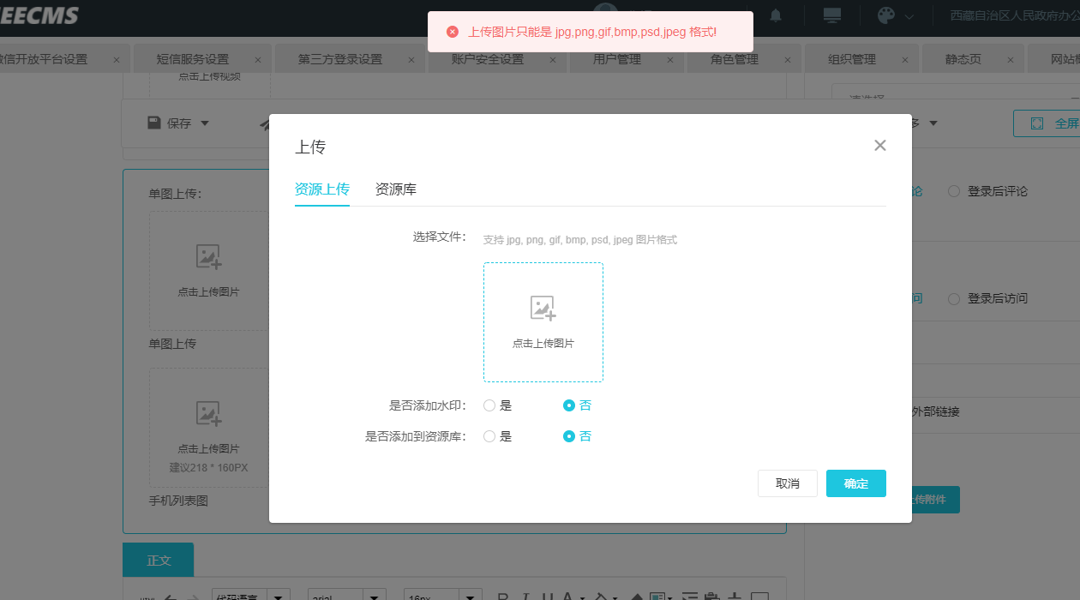Switch to the 资源上传 tab
The height and width of the screenshot is (600, 1080).
[x=321, y=189]
